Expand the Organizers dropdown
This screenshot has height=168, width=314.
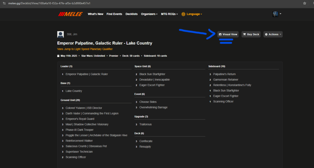point(149,14)
